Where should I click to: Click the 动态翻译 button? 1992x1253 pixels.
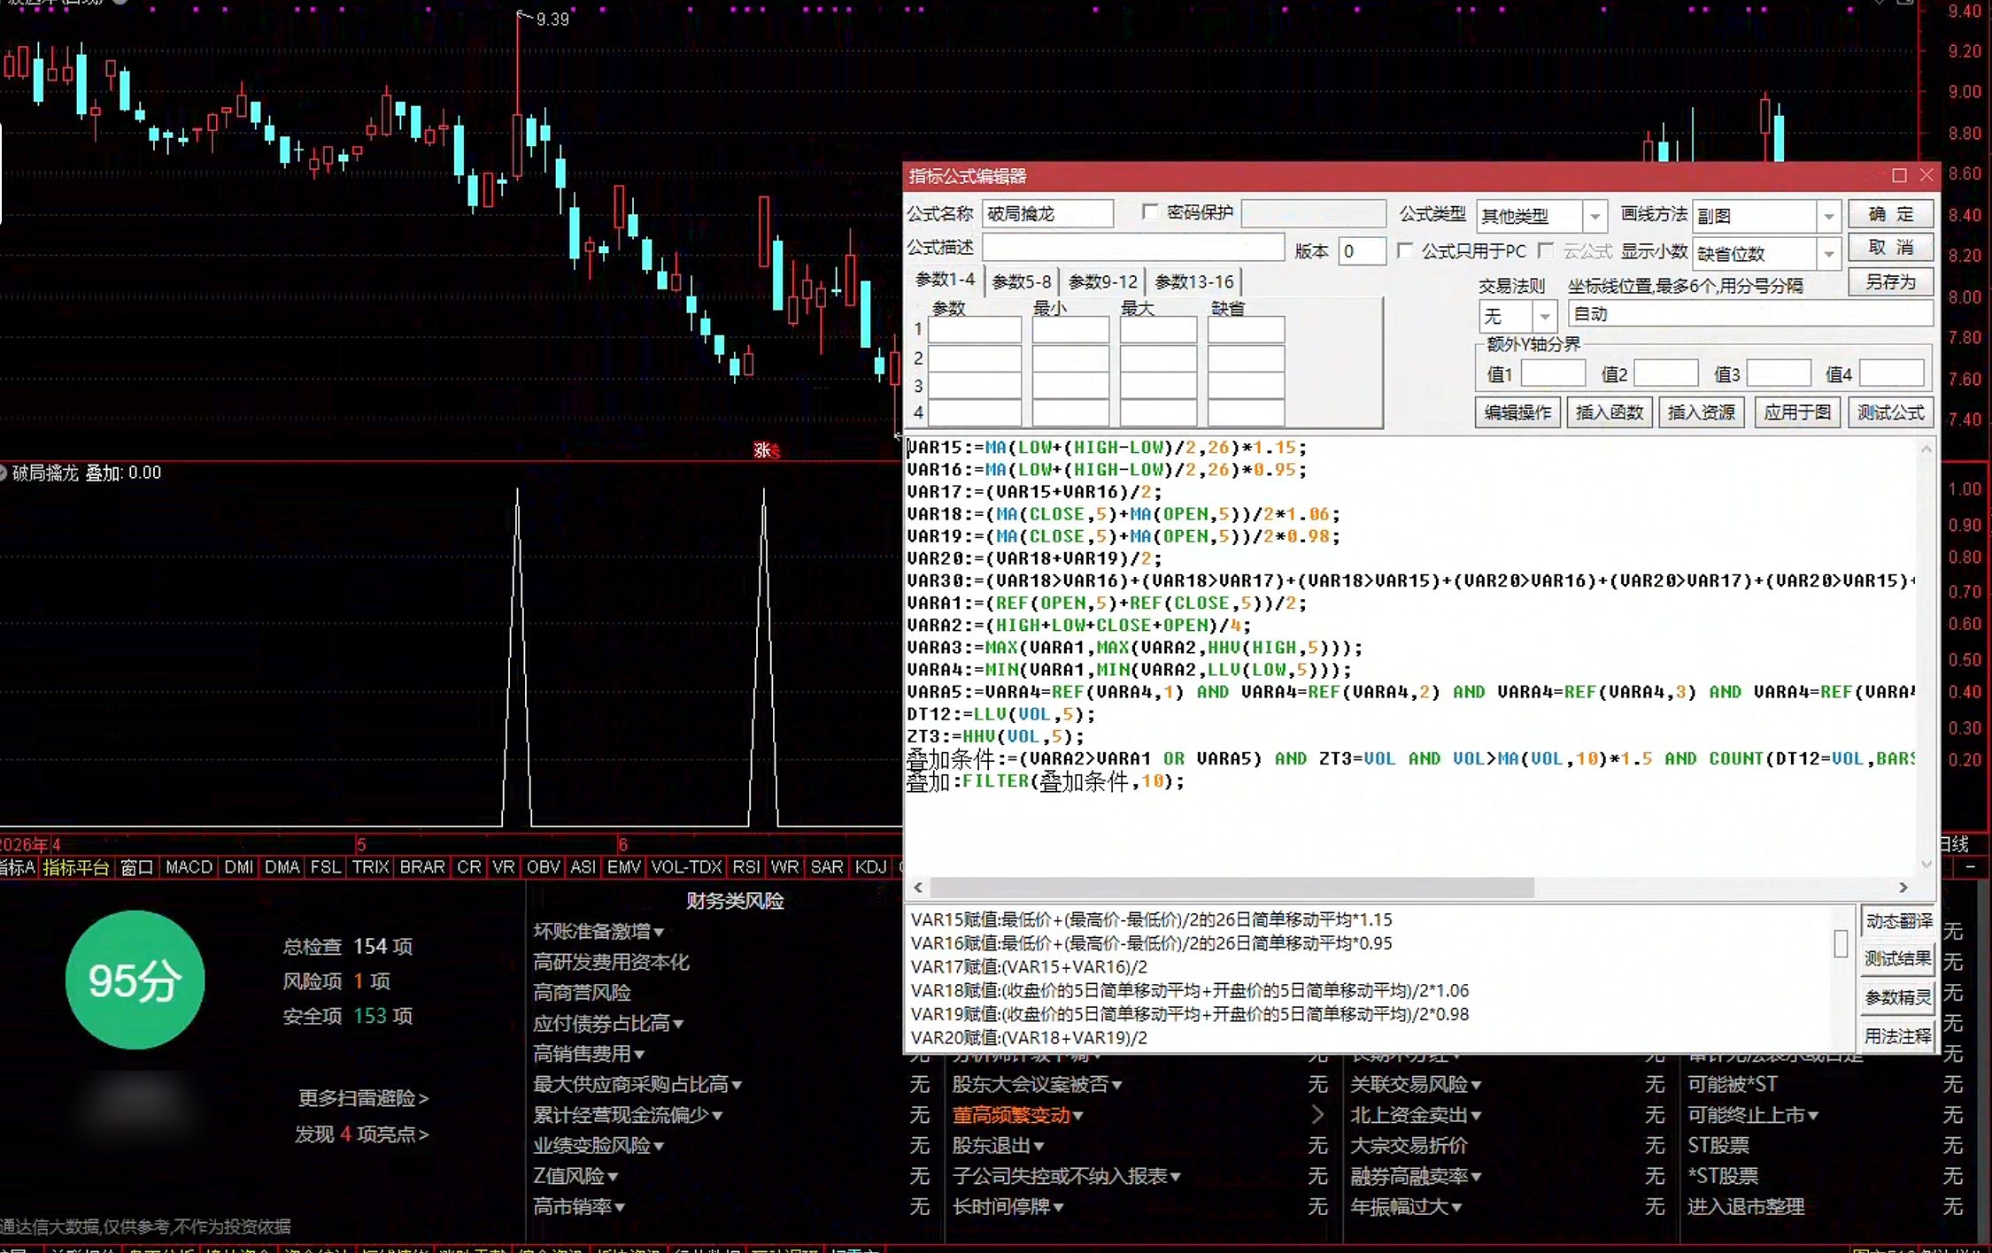[1897, 921]
